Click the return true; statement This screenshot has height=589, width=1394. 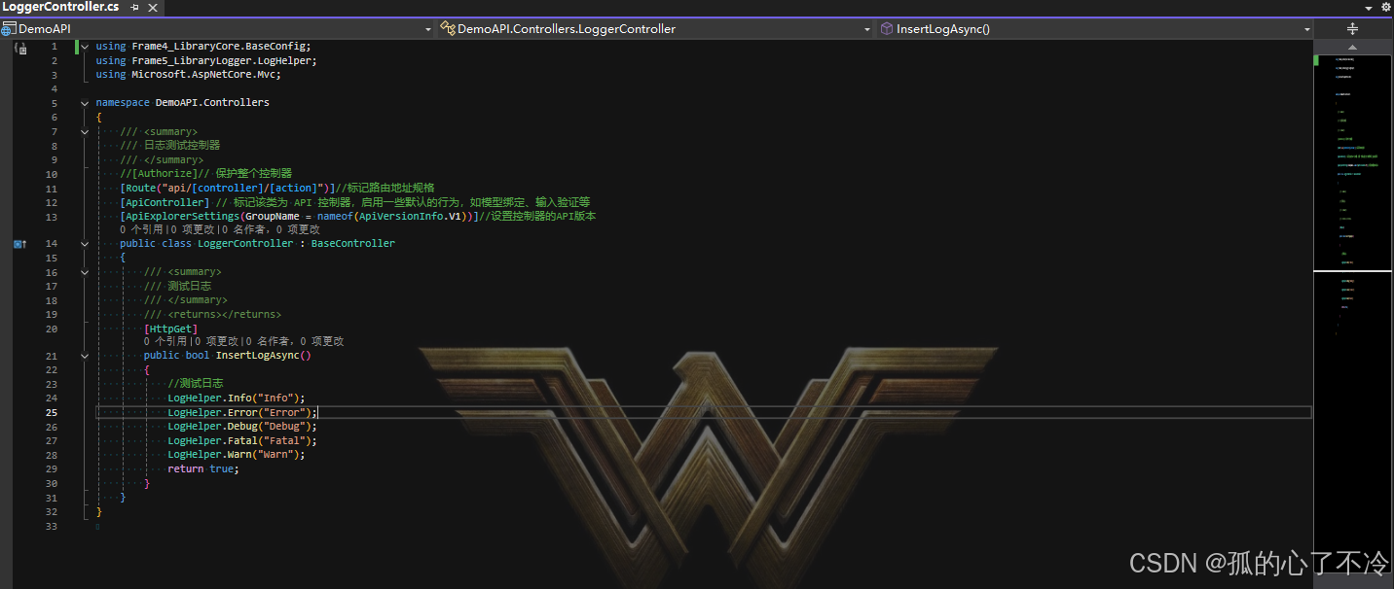tap(202, 469)
